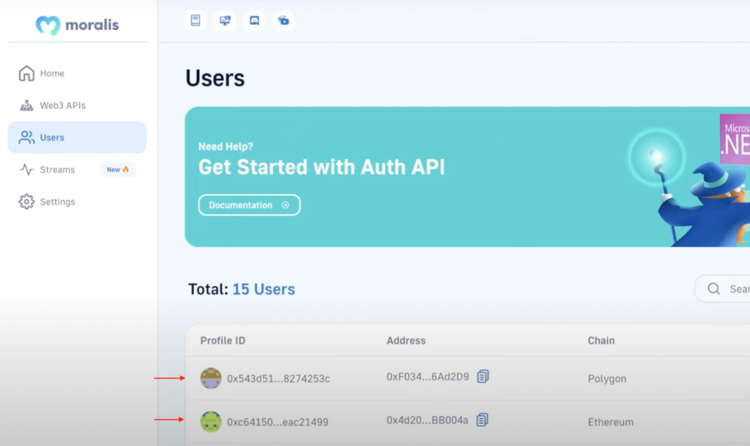Click the search magnifier icon
This screenshot has height=446, width=750.
[713, 288]
